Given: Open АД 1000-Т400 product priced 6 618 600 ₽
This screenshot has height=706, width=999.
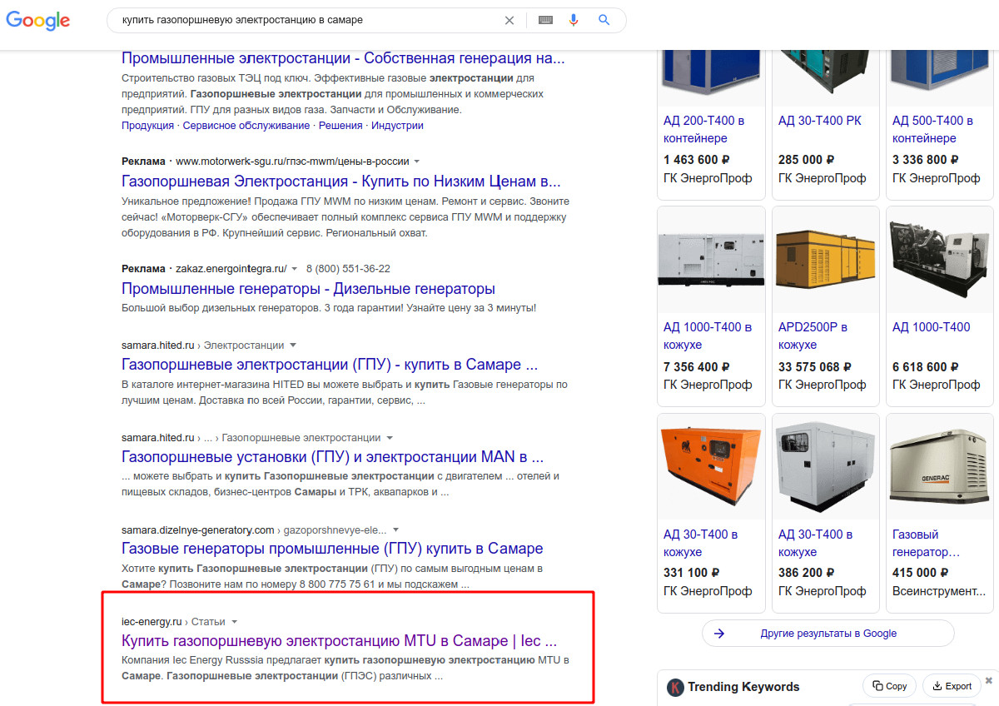Looking at the screenshot, I should tap(931, 327).
